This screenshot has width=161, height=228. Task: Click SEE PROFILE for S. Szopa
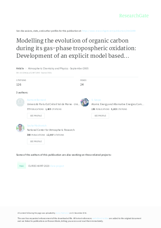[x=100, y=116]
